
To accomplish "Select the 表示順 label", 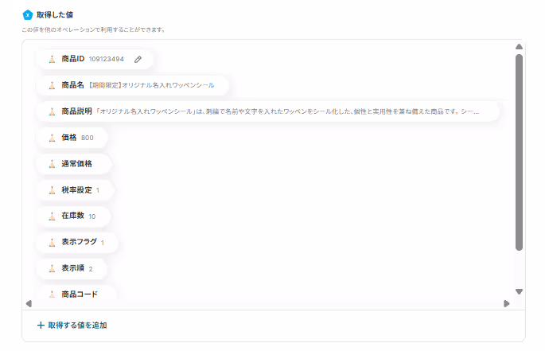I will coord(72,268).
